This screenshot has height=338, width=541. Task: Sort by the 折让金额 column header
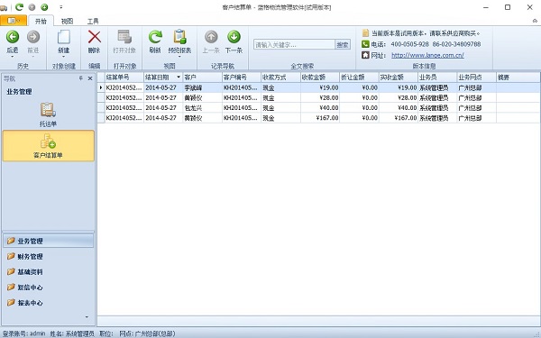pyautogui.click(x=359, y=78)
